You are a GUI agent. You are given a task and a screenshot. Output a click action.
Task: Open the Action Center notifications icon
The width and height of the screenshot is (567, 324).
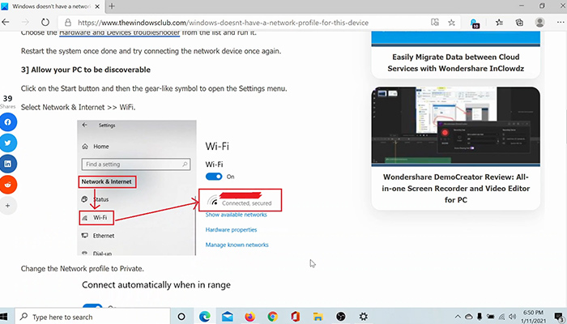[x=559, y=317]
